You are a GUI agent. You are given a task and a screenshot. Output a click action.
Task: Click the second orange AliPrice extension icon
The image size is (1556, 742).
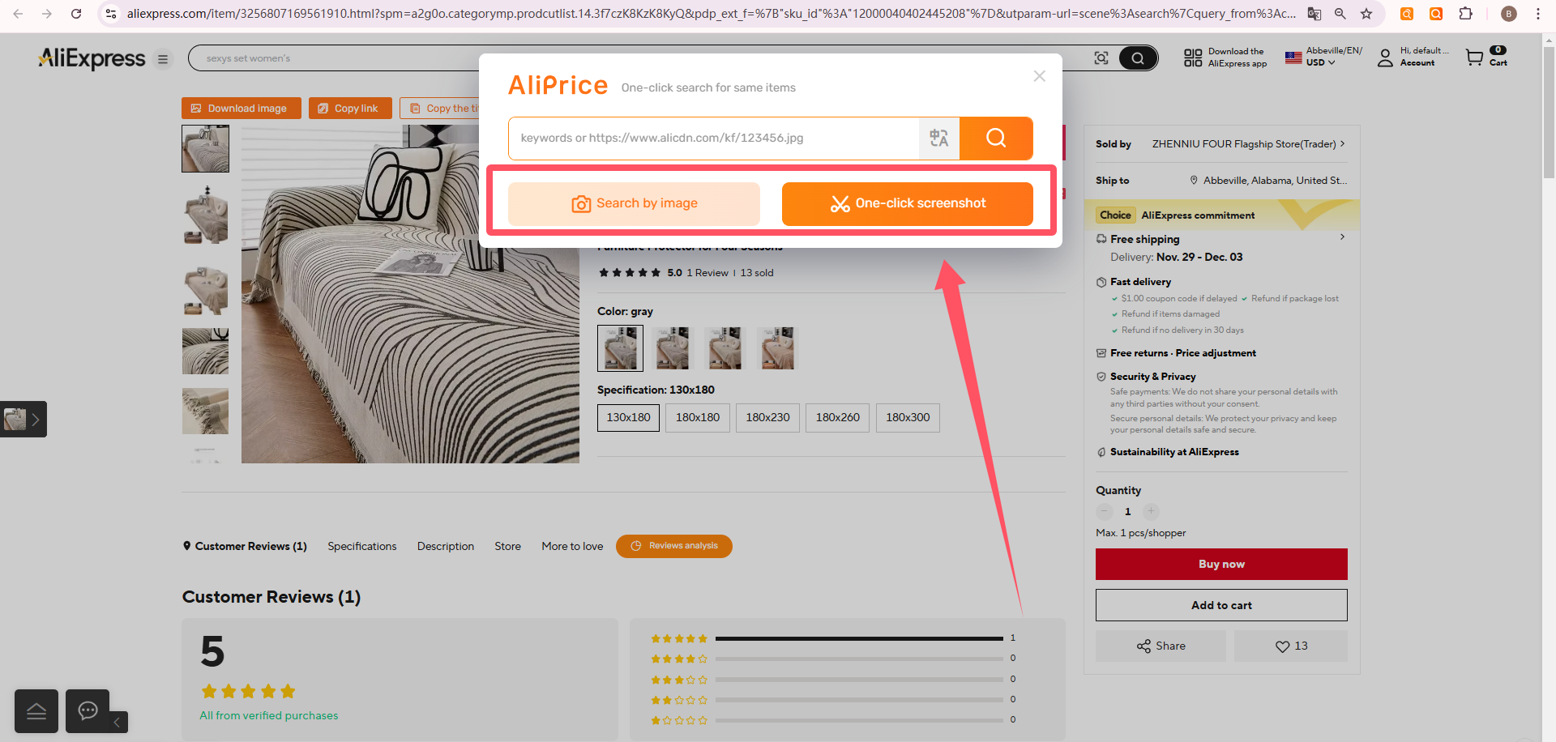[1436, 14]
